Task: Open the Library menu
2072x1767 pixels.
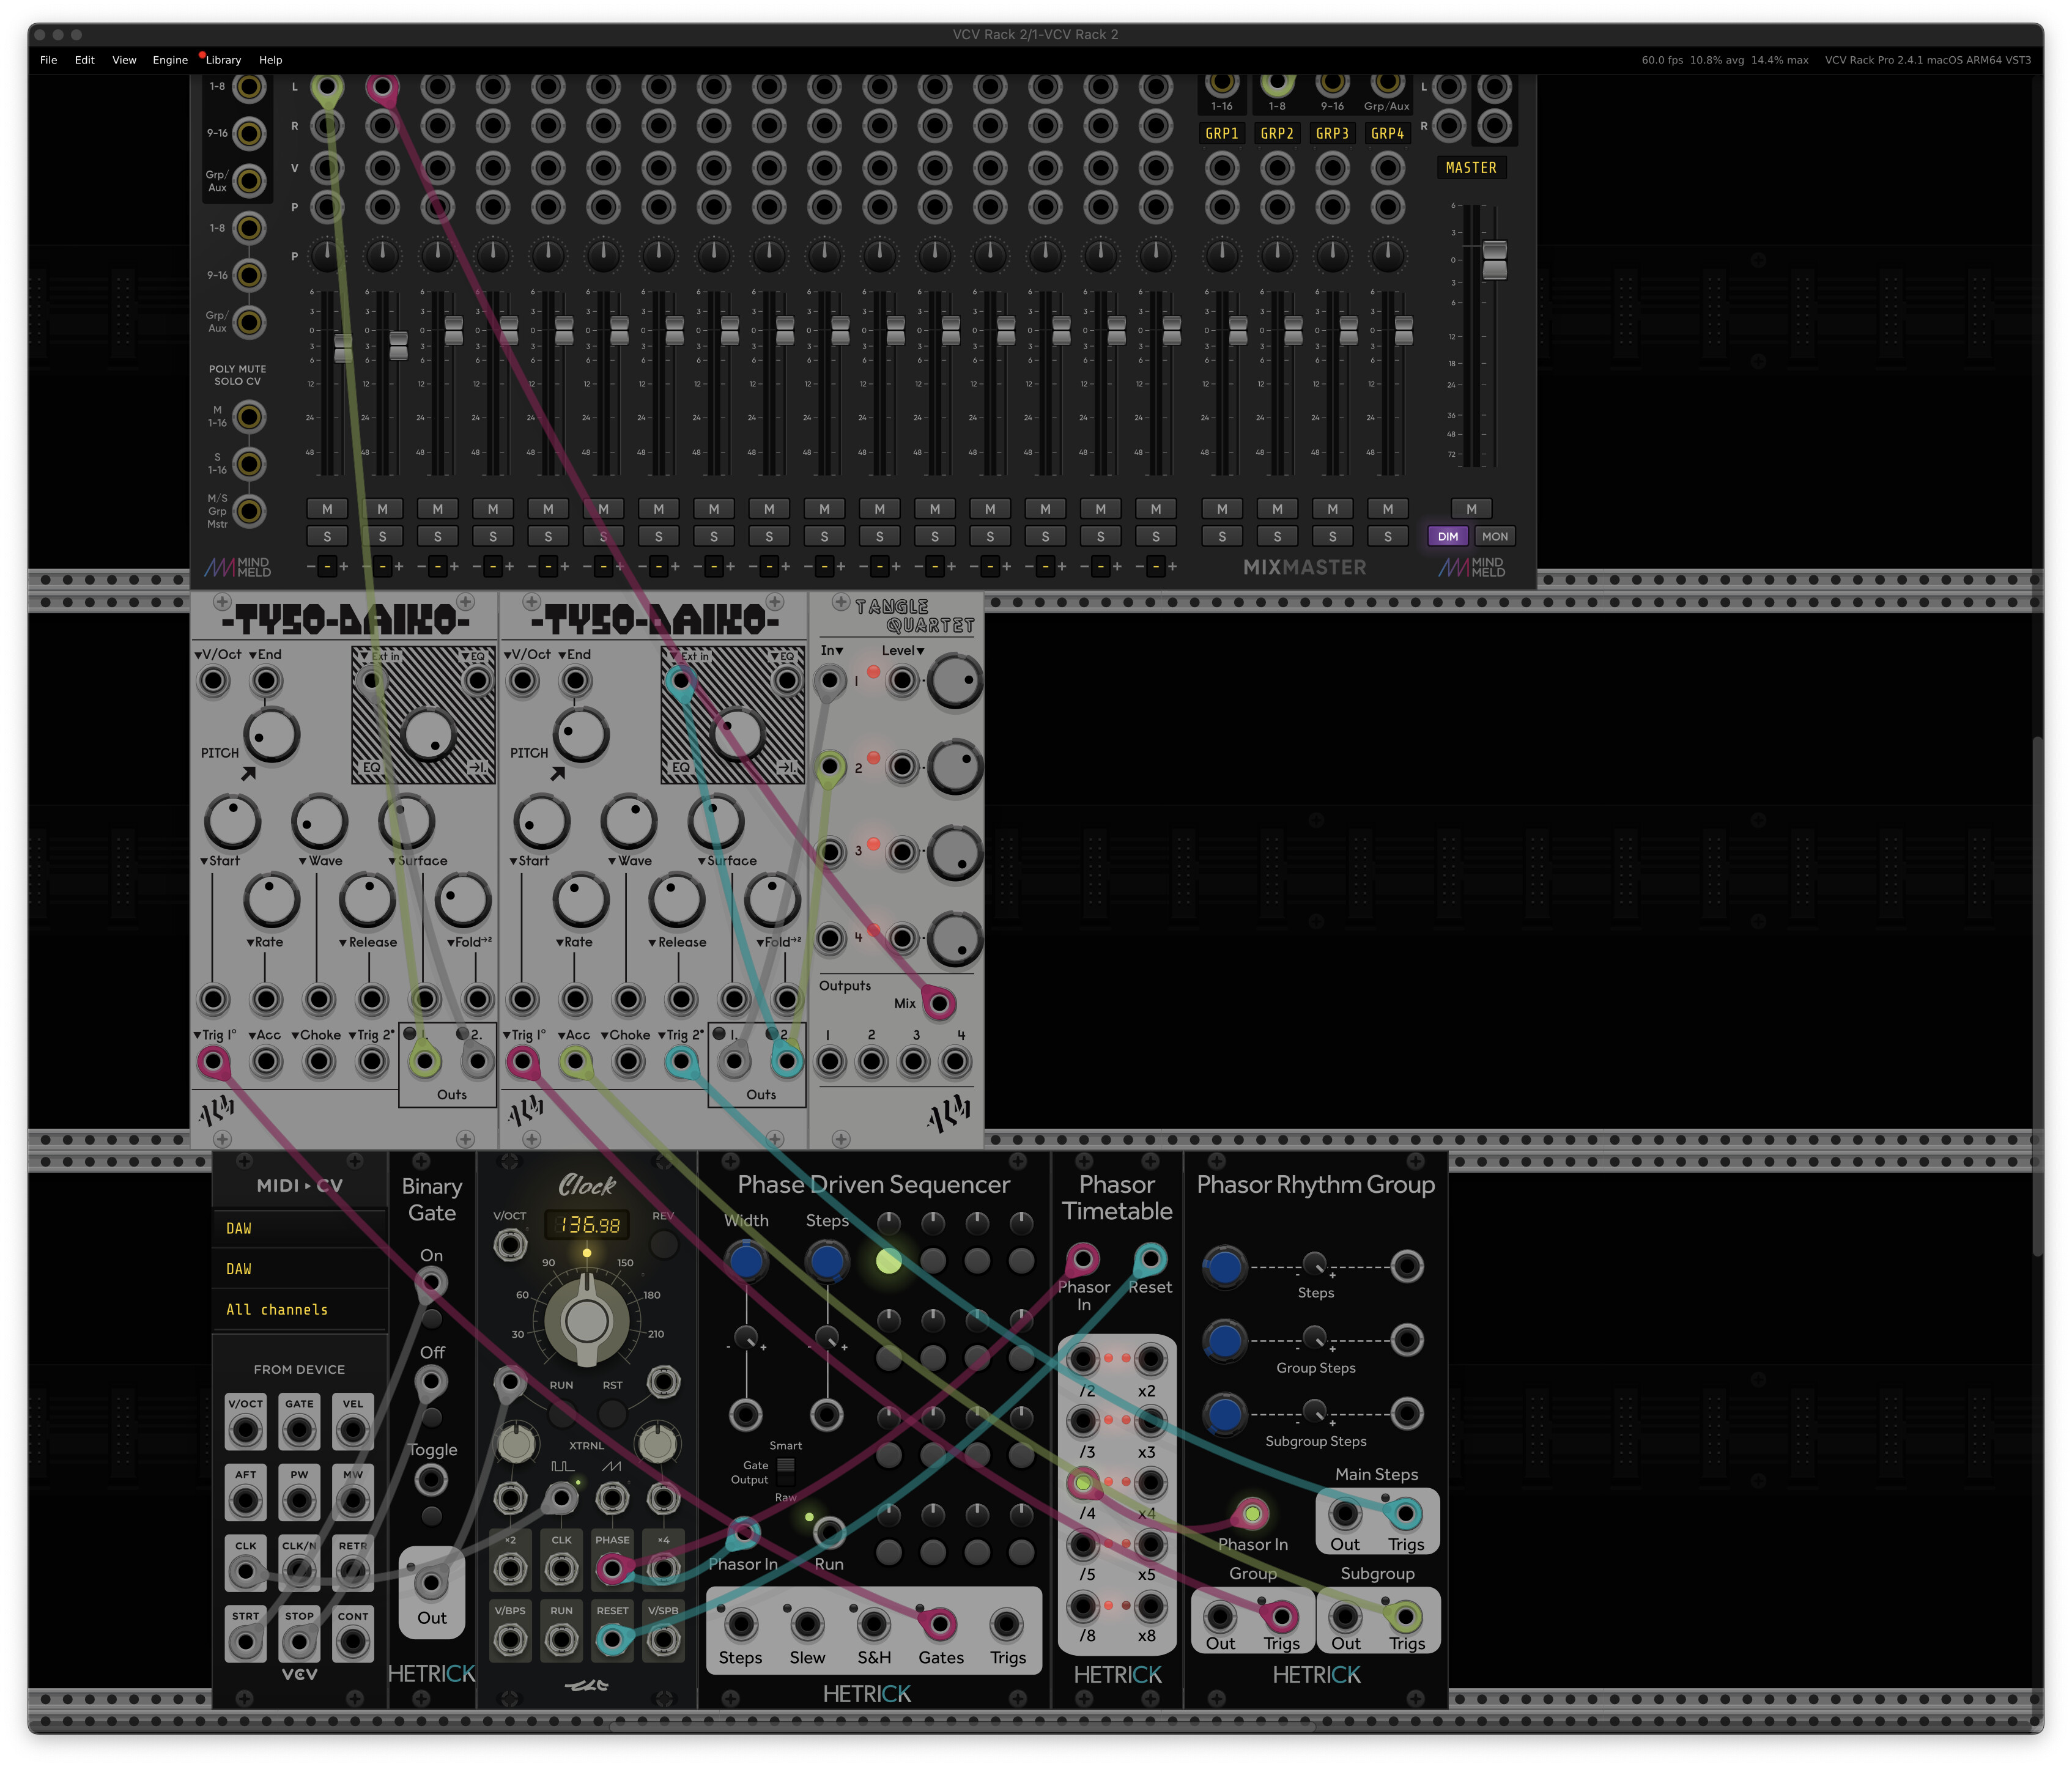Action: 223,60
